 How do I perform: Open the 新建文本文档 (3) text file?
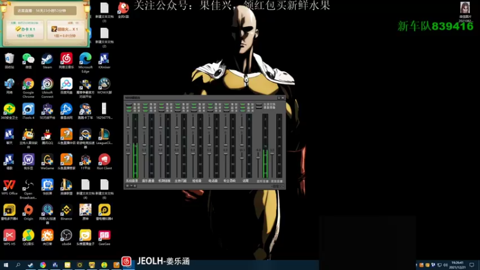coord(104,12)
